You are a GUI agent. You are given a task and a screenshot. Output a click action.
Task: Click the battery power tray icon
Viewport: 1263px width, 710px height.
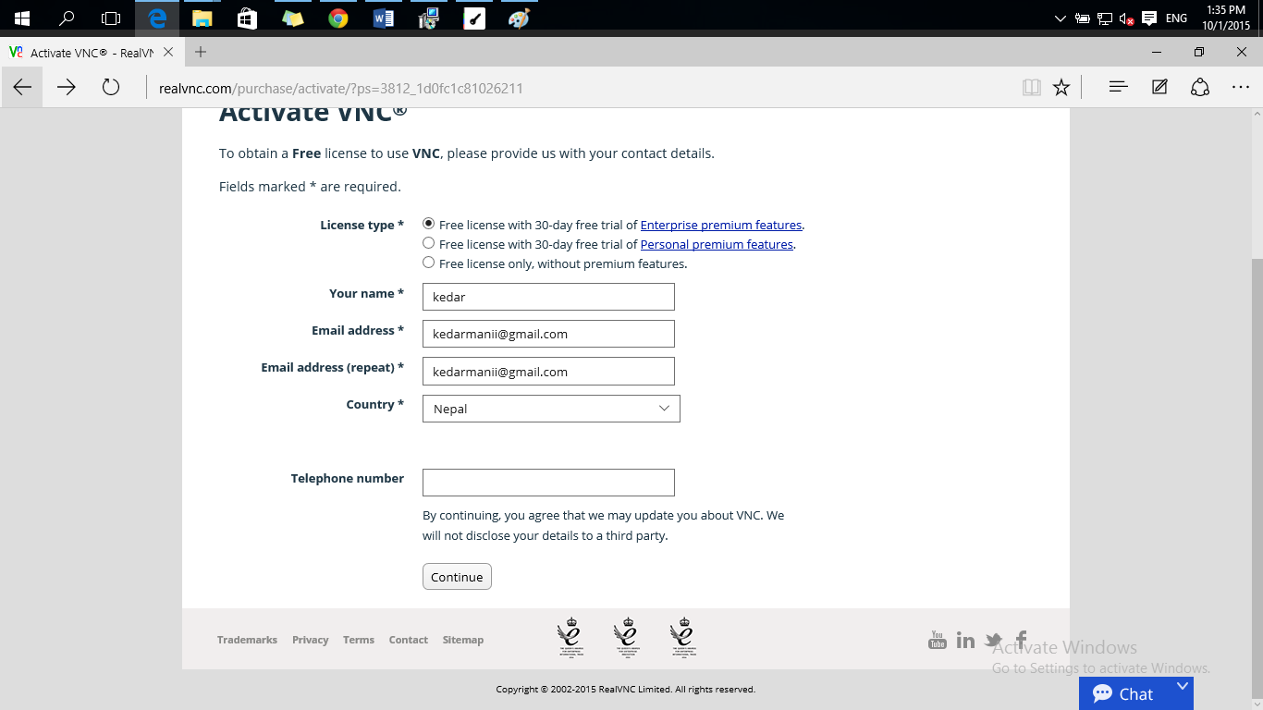click(1083, 18)
